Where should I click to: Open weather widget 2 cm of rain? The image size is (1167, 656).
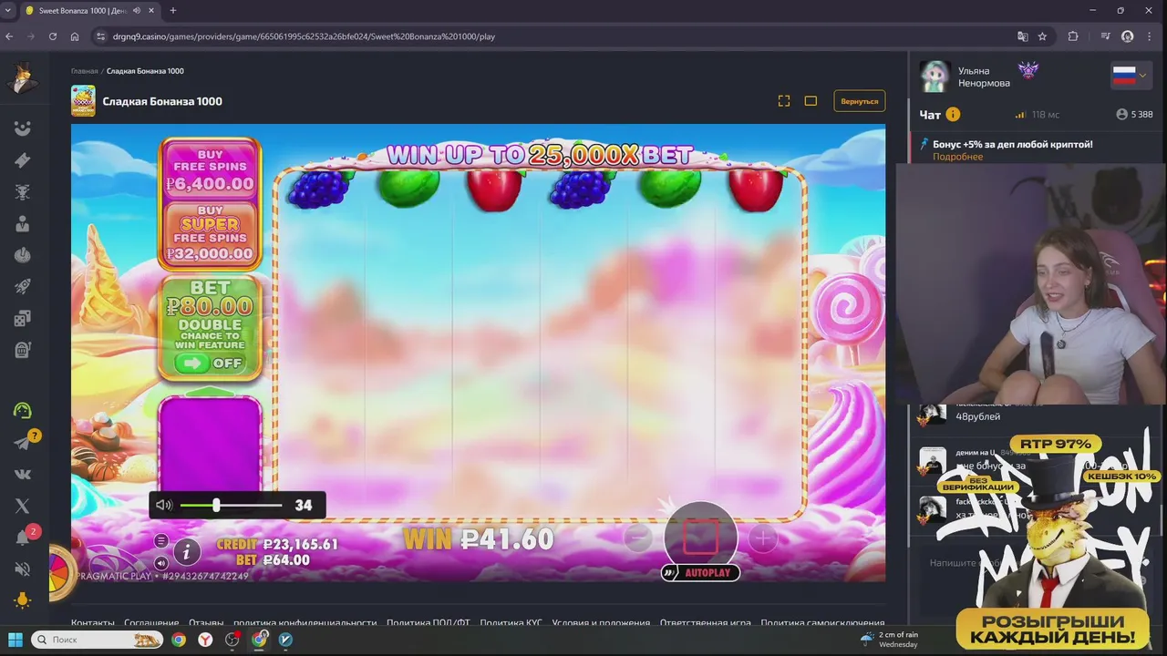click(x=889, y=640)
